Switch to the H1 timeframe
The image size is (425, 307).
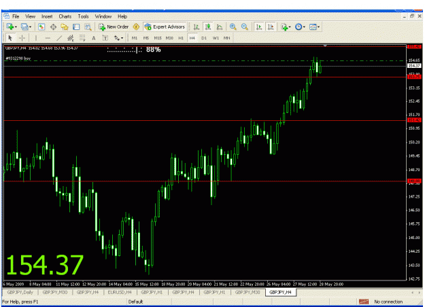[x=181, y=38]
